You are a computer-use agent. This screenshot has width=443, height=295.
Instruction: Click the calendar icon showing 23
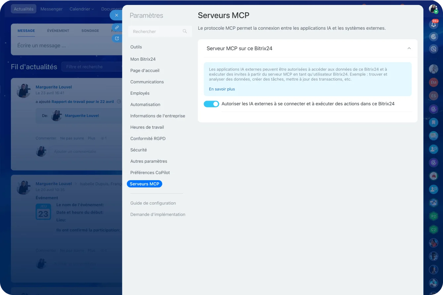coord(43,212)
